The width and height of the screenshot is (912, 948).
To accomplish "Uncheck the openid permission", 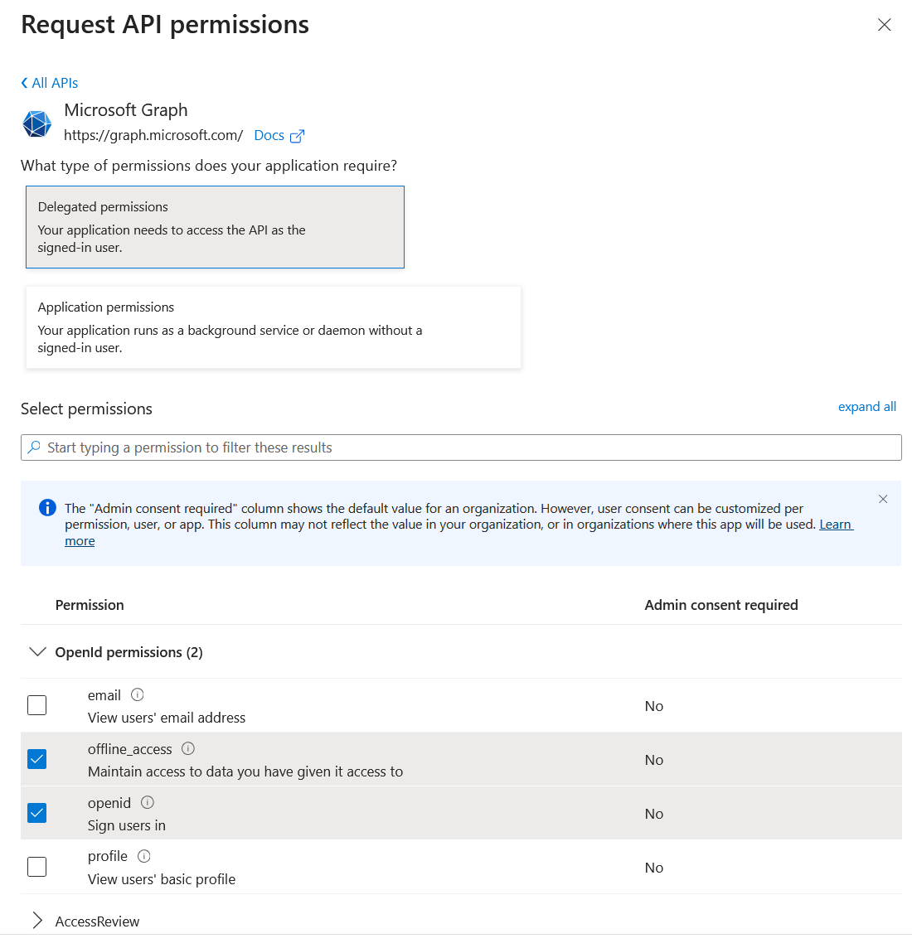I will 37,813.
